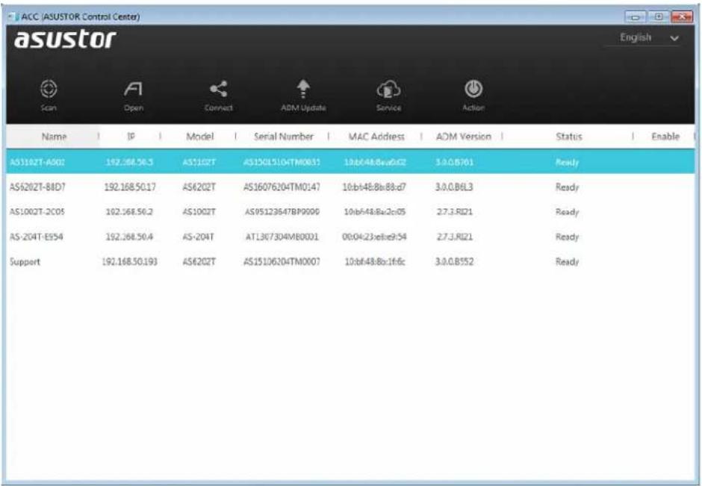The image size is (702, 486).
Task: Click the selected row's Ready status
Action: [568, 162]
